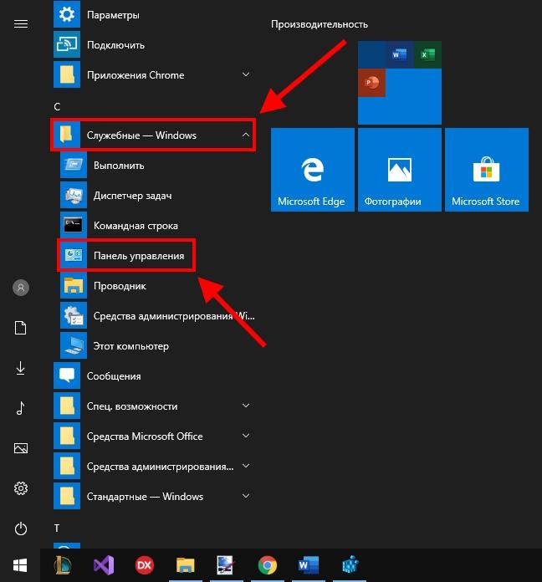The image size is (542, 582).
Task: Click the Windows Start button
Action: 20,565
